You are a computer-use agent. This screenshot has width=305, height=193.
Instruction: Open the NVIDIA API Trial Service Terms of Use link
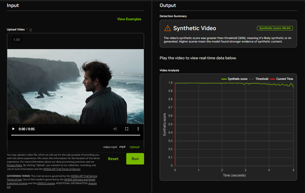[52, 178]
